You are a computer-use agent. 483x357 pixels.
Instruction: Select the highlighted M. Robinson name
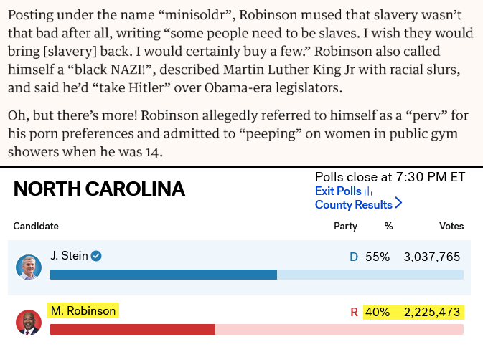82,310
